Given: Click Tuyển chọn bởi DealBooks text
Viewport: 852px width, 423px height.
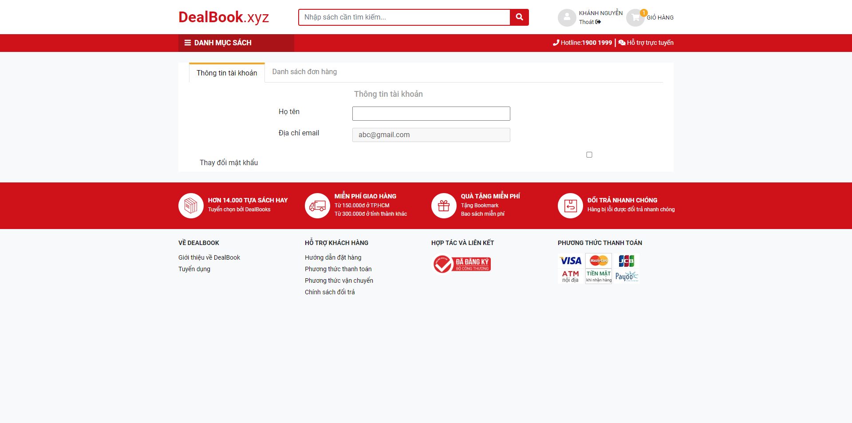Looking at the screenshot, I should point(239,210).
